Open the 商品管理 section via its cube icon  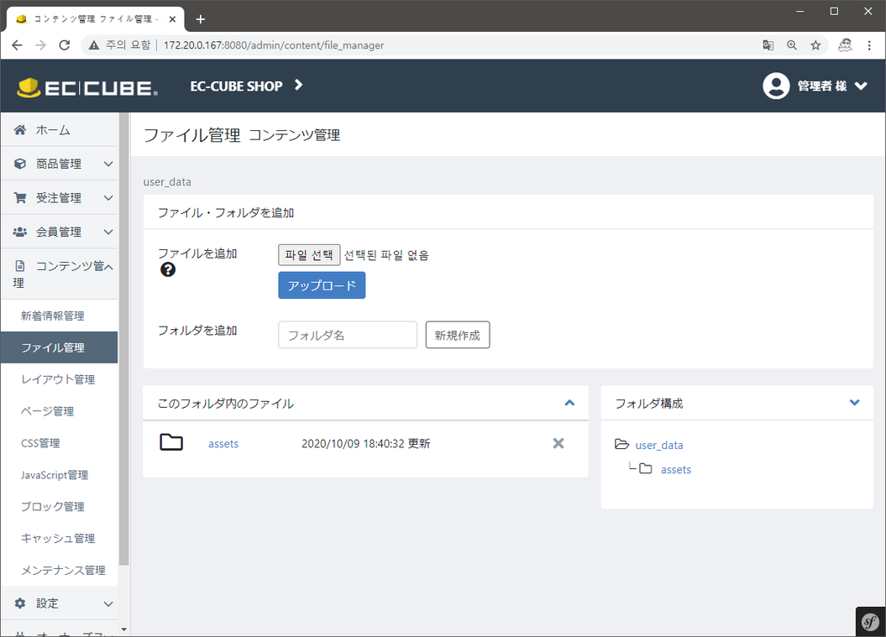pos(21,164)
